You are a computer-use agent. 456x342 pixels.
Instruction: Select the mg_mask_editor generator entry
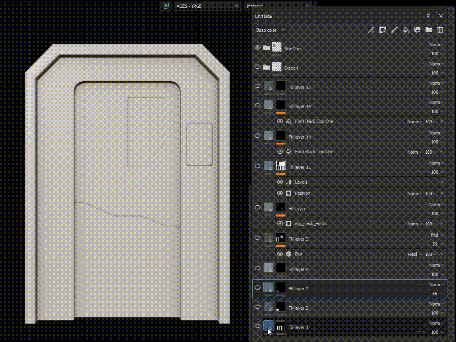tap(311, 224)
